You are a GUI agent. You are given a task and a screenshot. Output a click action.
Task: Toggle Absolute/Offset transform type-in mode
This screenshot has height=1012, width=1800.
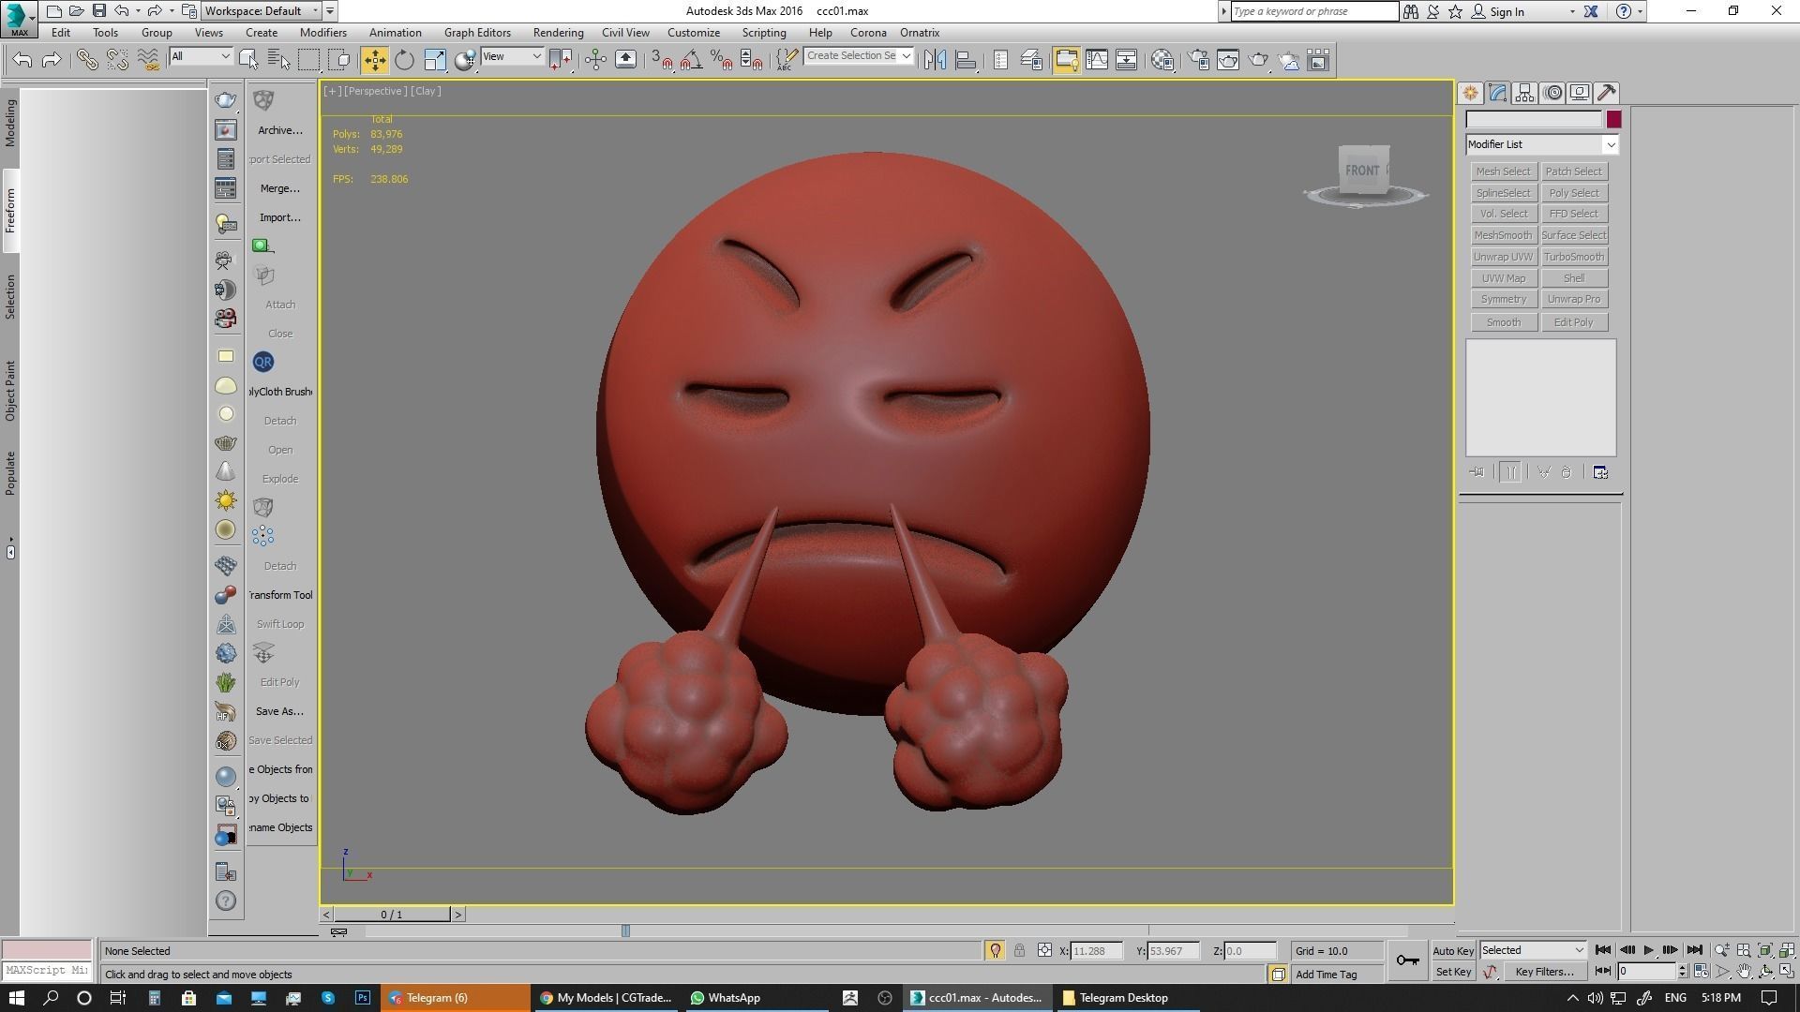(x=1044, y=950)
